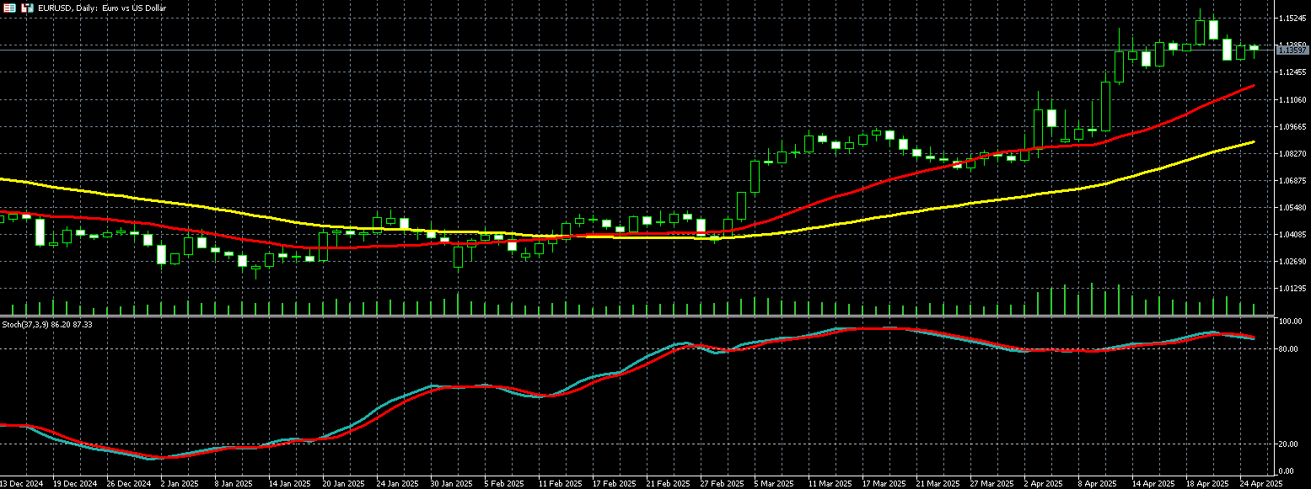Screen dimensions: 1311x489
Task: Open the Depth of Market icon
Action: [x=27, y=8]
